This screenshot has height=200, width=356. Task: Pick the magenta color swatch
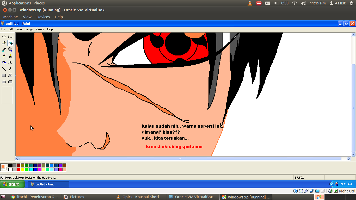tap(39, 170)
